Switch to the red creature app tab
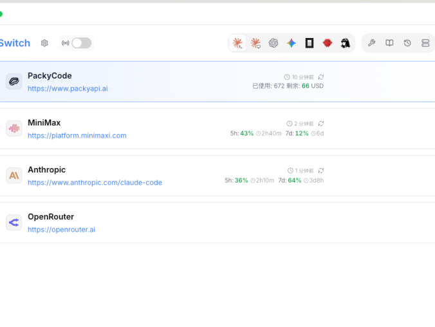The width and height of the screenshot is (435, 327). 328,43
